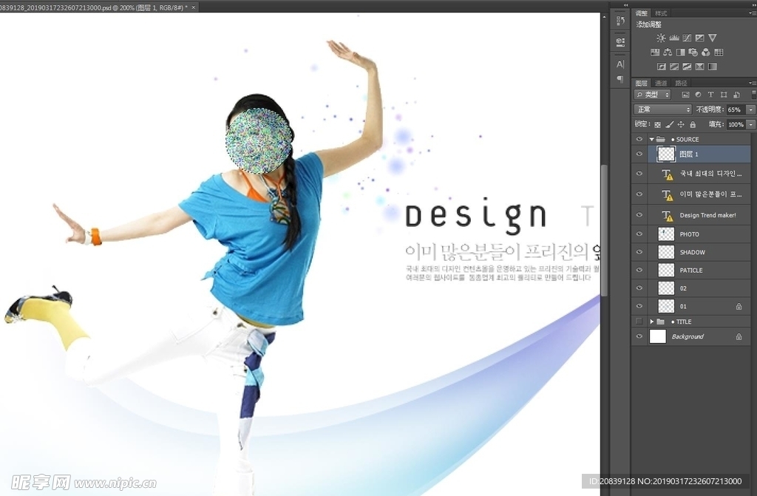Add a Curves adjustment
Viewport: 757px width, 496px height.
[x=687, y=38]
